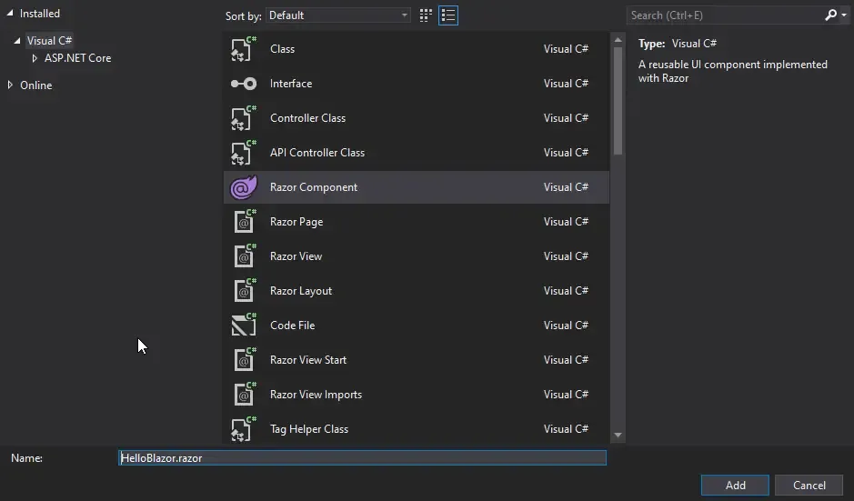Select 'Razor Component' template name
Viewport: 854px width, 501px height.
314,187
